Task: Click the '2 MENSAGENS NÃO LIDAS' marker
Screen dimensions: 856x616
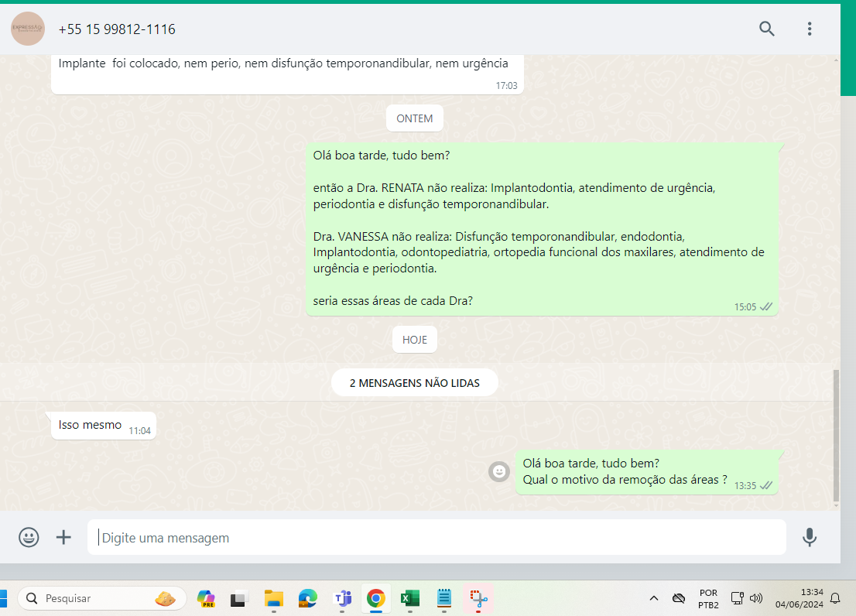Action: point(414,383)
